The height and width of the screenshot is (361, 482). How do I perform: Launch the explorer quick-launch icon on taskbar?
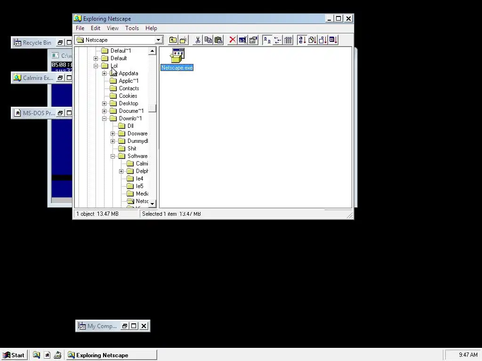tap(36, 355)
